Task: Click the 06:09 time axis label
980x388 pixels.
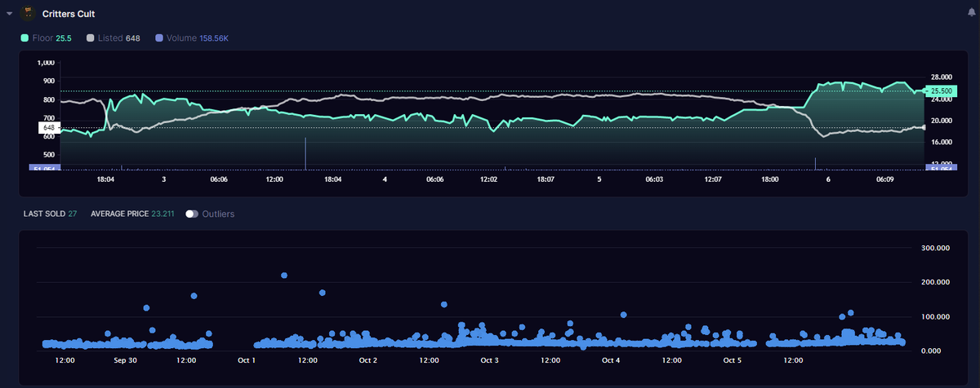Action: (884, 179)
